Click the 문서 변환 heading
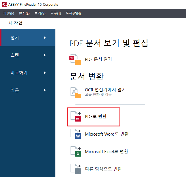The height and width of the screenshot is (177, 186). pyautogui.click(x=87, y=76)
